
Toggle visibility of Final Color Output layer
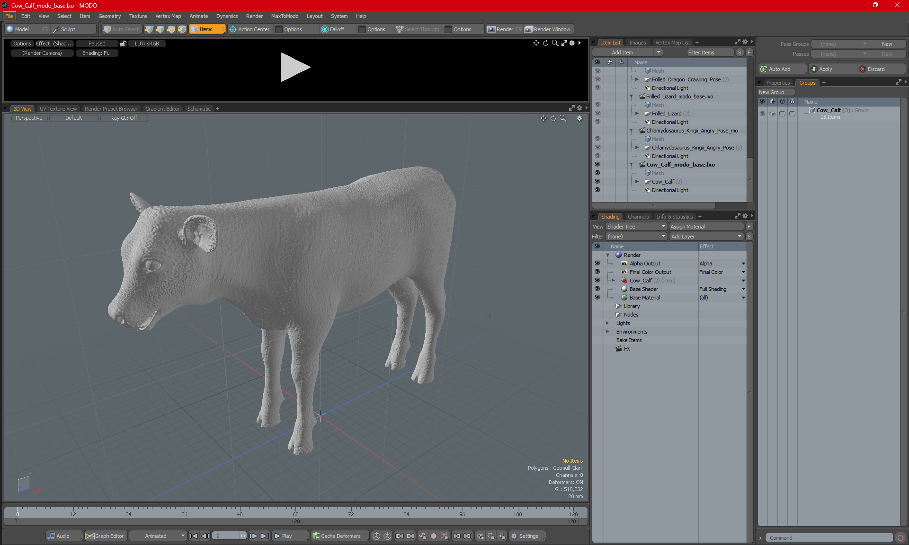(597, 272)
